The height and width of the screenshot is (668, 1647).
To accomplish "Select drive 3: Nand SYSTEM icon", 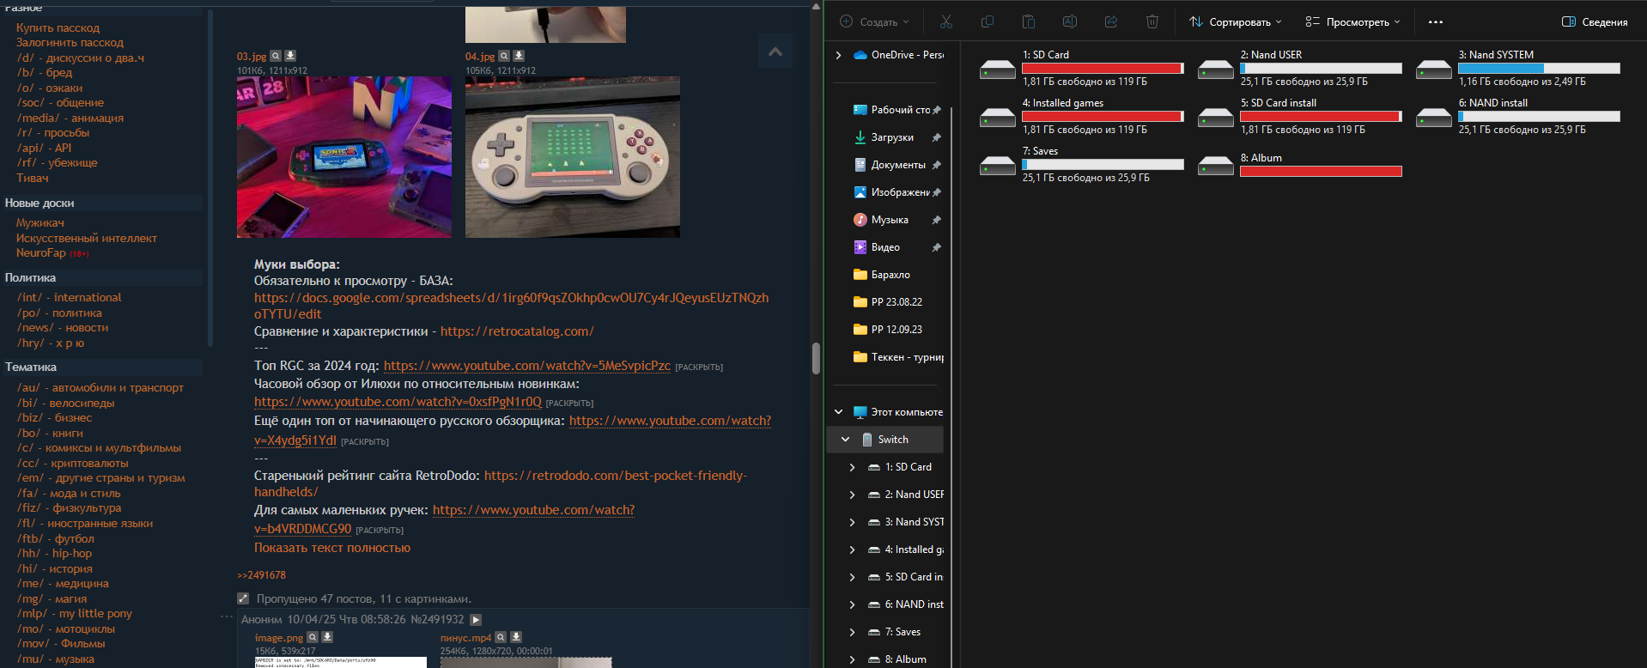I will point(1434,69).
